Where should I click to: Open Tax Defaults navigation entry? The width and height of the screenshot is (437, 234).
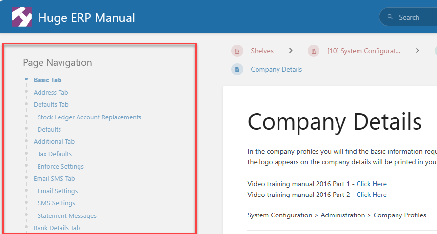(55, 154)
